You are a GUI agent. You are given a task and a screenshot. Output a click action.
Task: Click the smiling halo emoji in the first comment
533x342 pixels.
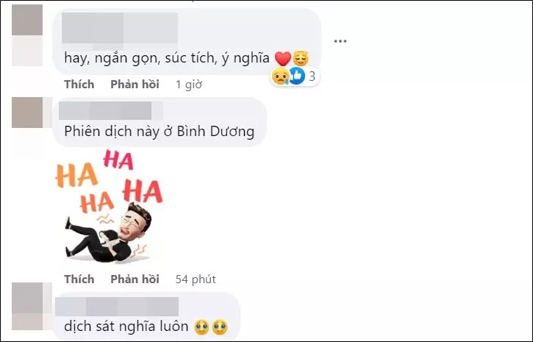pos(301,59)
